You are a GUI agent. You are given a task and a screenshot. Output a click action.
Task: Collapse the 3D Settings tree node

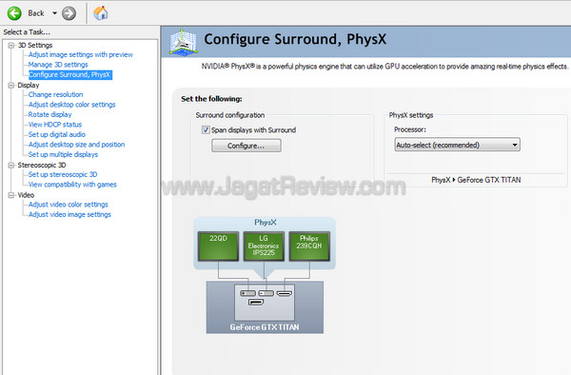click(11, 45)
